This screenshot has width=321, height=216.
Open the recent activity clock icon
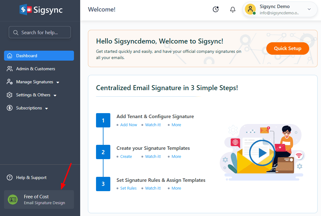pyautogui.click(x=216, y=9)
